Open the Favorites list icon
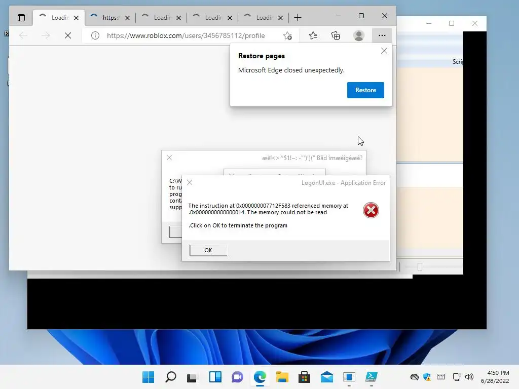The height and width of the screenshot is (389, 519). (x=313, y=35)
